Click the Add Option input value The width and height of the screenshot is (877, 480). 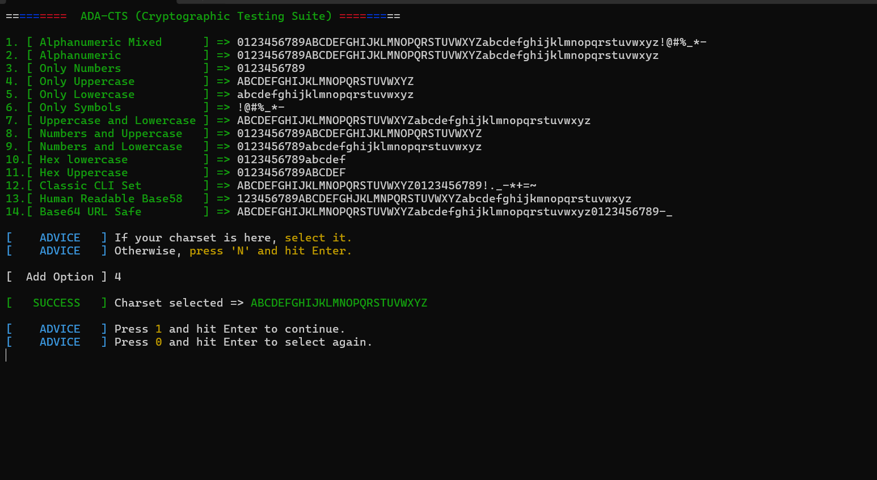(x=118, y=277)
